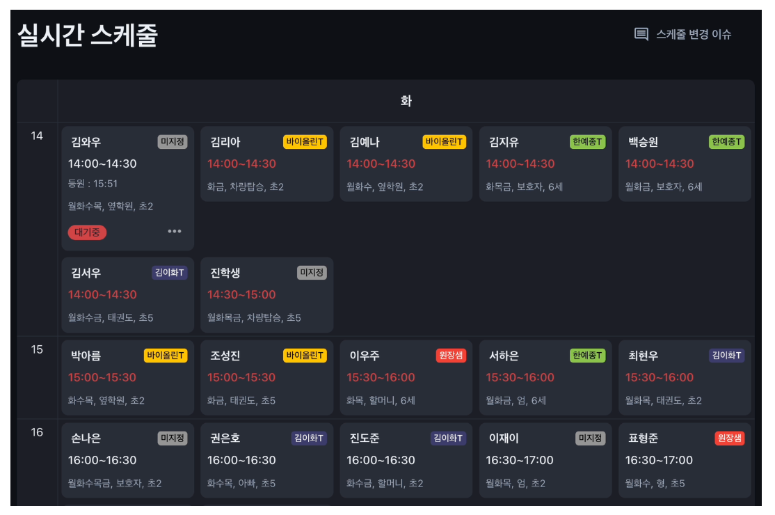Click the 대기중 status badge on 김와우
The image size is (775, 515).
87,232
